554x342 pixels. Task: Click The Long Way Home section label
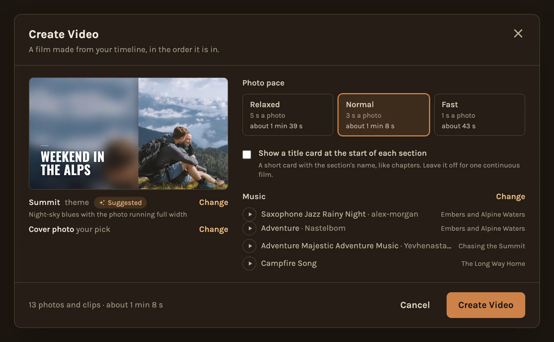(x=493, y=264)
